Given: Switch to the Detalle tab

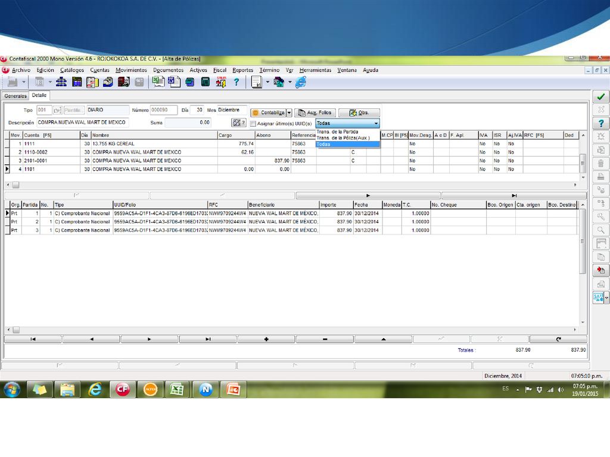Looking at the screenshot, I should click(x=39, y=95).
